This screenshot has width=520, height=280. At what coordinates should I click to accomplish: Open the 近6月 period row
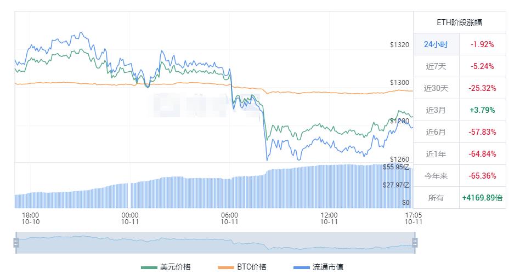436,132
